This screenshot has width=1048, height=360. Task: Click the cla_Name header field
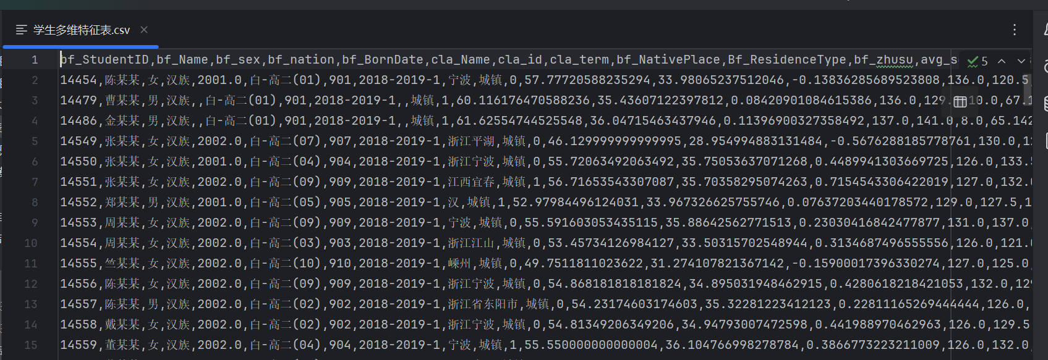click(x=461, y=60)
